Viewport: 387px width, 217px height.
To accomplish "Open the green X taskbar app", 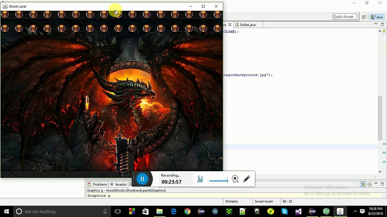I will click(x=229, y=212).
